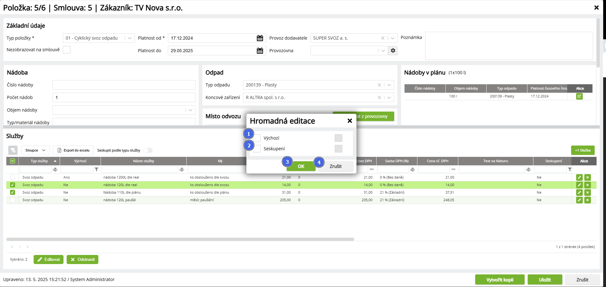Screen dimensions: 606x287
Task: Click the clear-filters funnel icon in Služby toolbar
Action: [x=13, y=150]
